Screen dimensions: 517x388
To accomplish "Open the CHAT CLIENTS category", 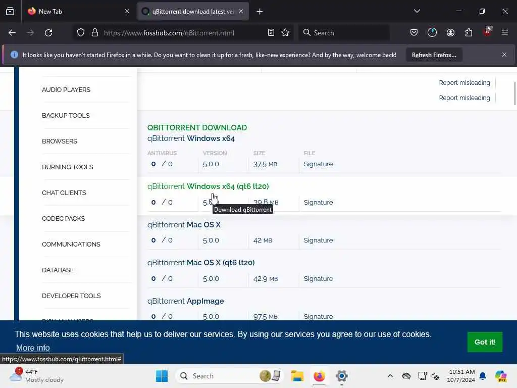I will pos(64,192).
